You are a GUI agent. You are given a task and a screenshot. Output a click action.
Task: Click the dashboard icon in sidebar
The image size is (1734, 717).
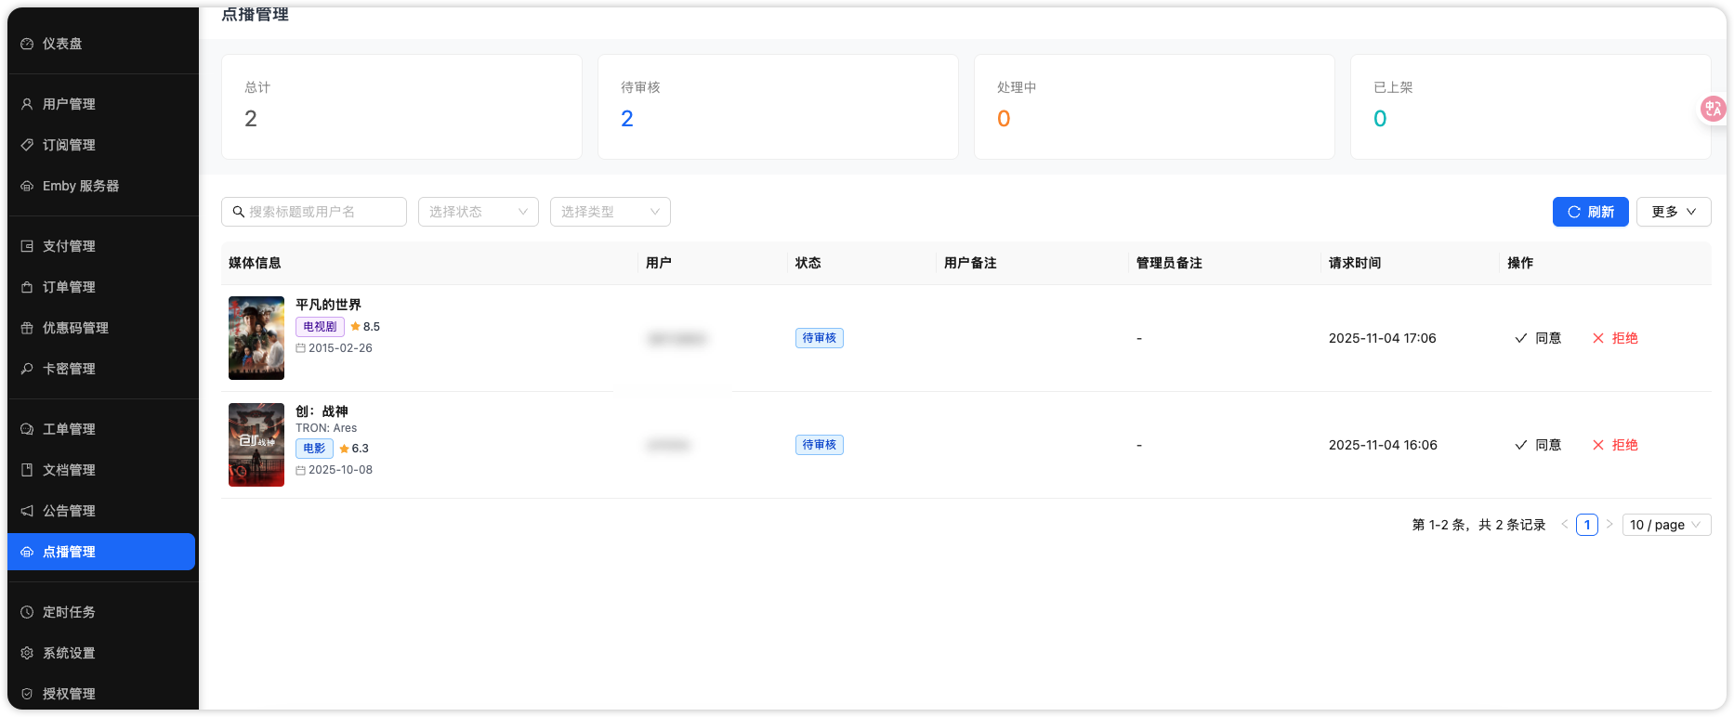(x=27, y=44)
